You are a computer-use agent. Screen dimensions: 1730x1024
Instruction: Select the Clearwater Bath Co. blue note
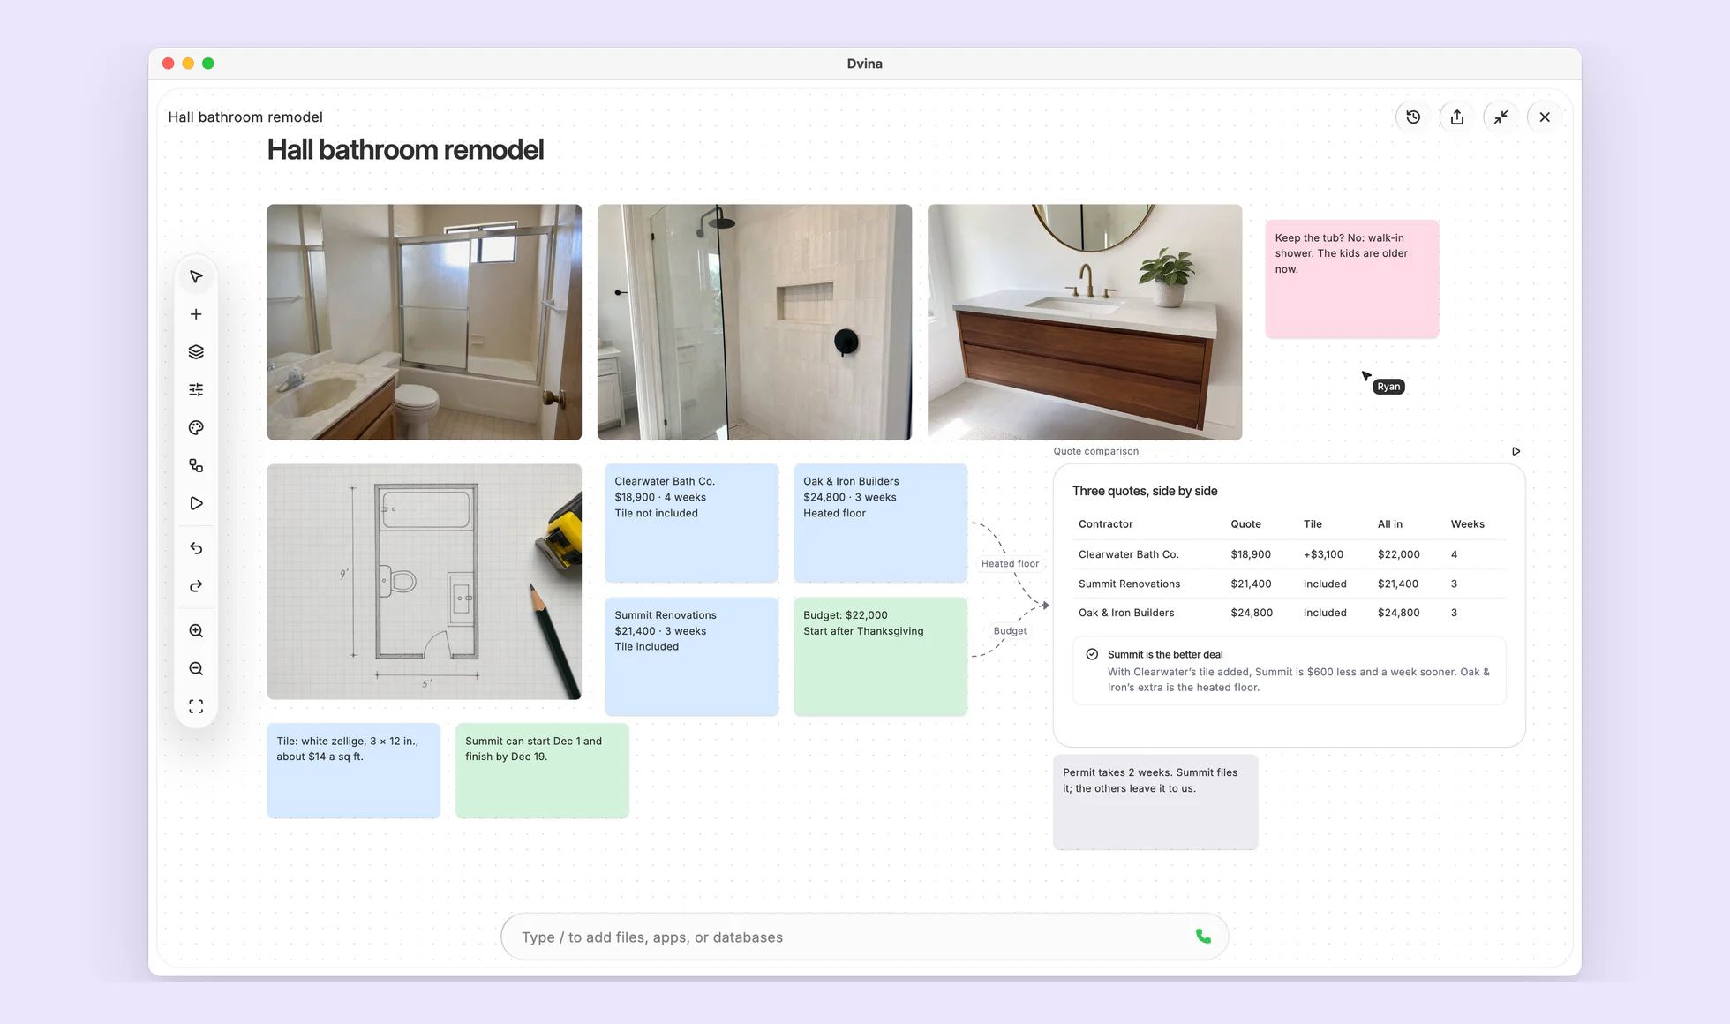coord(692,523)
